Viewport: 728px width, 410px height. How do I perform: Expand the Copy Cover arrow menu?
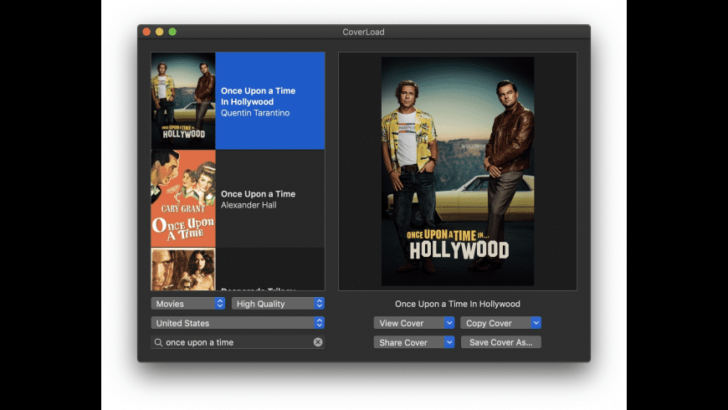(x=536, y=323)
